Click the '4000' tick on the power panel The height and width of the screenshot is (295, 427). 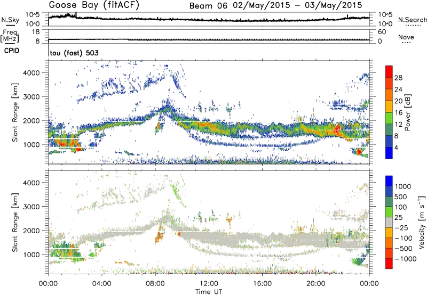click(x=31, y=73)
